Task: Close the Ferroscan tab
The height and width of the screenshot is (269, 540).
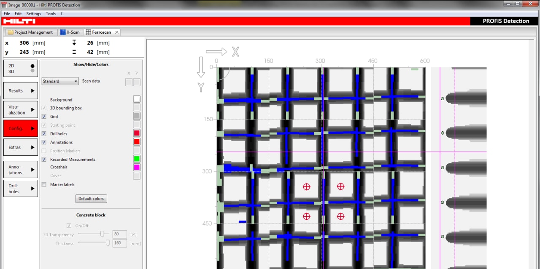Action: pos(117,32)
